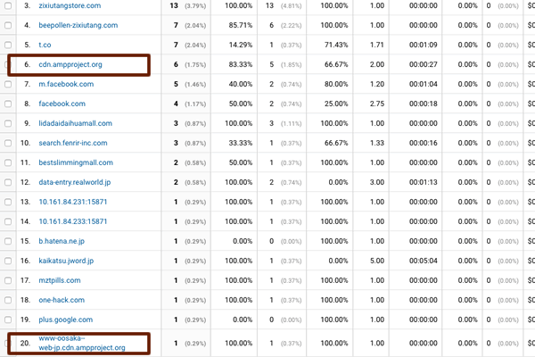535x357 pixels.
Task: Open the bestslimmingmall.com referral source
Action: 76,162
